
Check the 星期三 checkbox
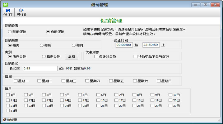[x=63, y=81]
